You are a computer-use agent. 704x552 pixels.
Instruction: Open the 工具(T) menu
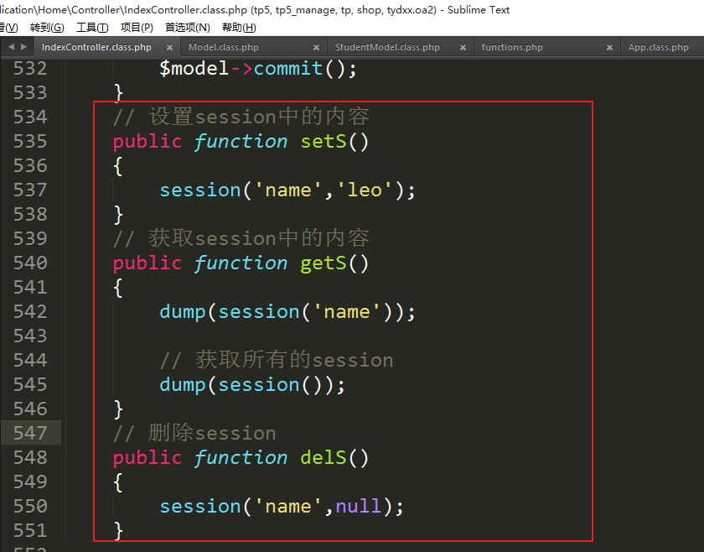click(92, 28)
